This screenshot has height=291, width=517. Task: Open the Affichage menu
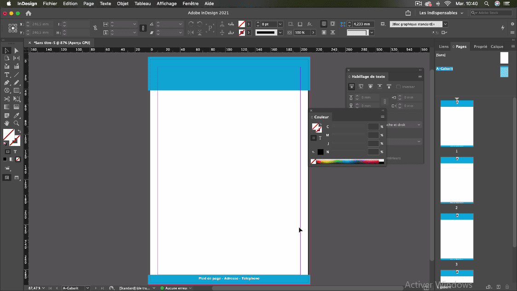click(x=167, y=4)
